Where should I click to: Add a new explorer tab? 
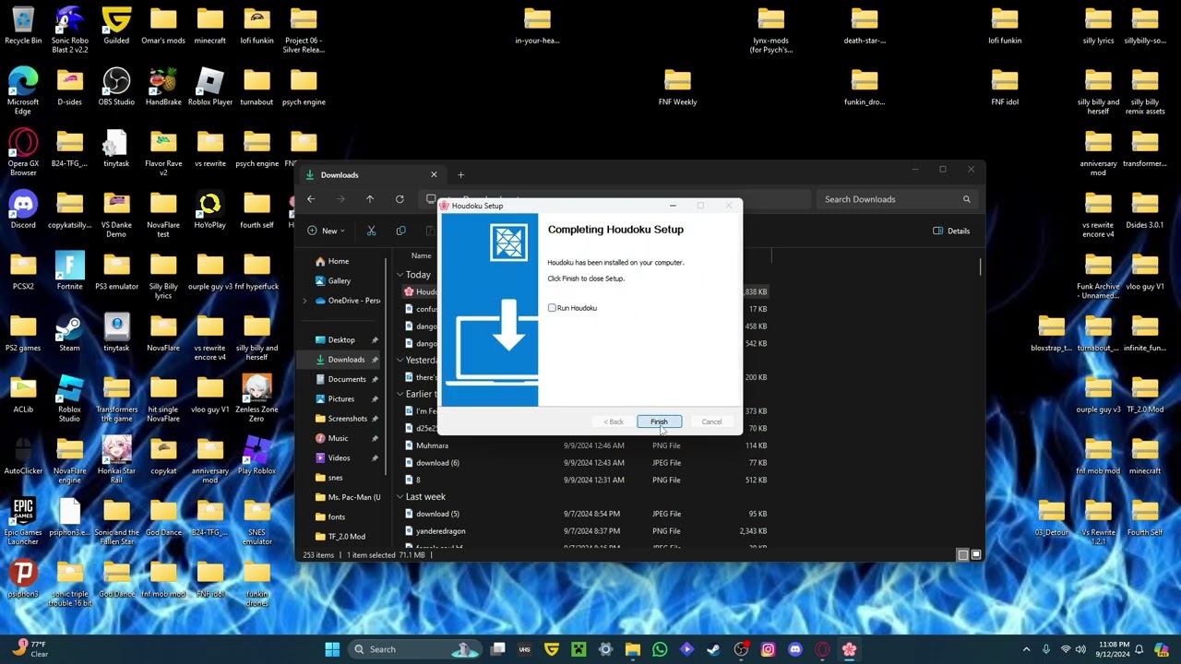(460, 175)
